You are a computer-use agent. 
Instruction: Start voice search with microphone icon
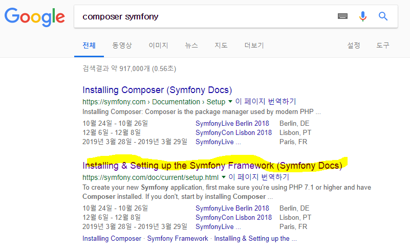363,16
